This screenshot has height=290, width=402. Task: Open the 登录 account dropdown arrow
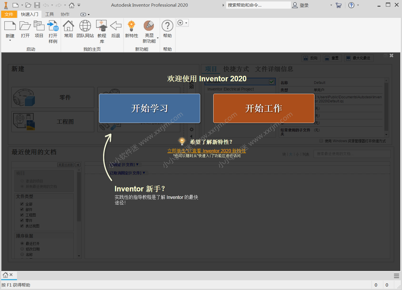(x=331, y=5)
